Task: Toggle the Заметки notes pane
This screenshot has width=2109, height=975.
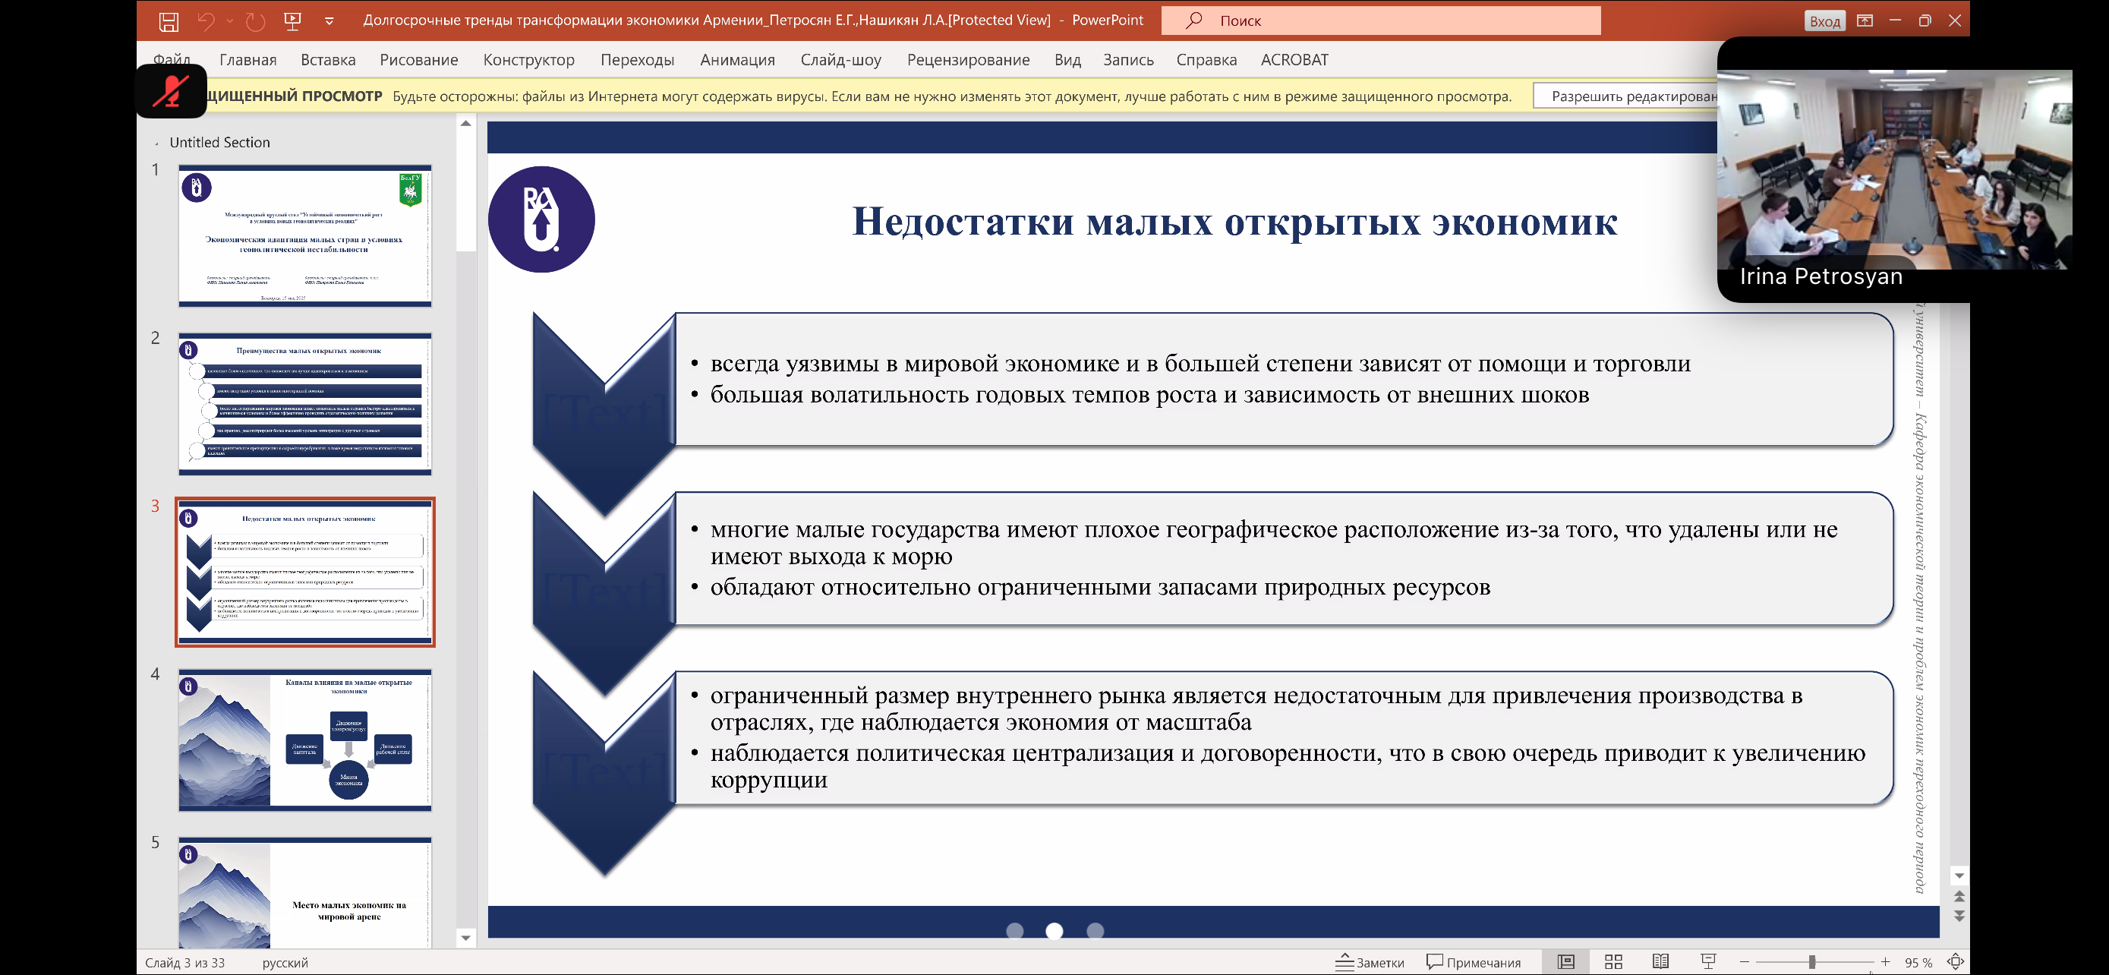Action: click(x=1369, y=963)
